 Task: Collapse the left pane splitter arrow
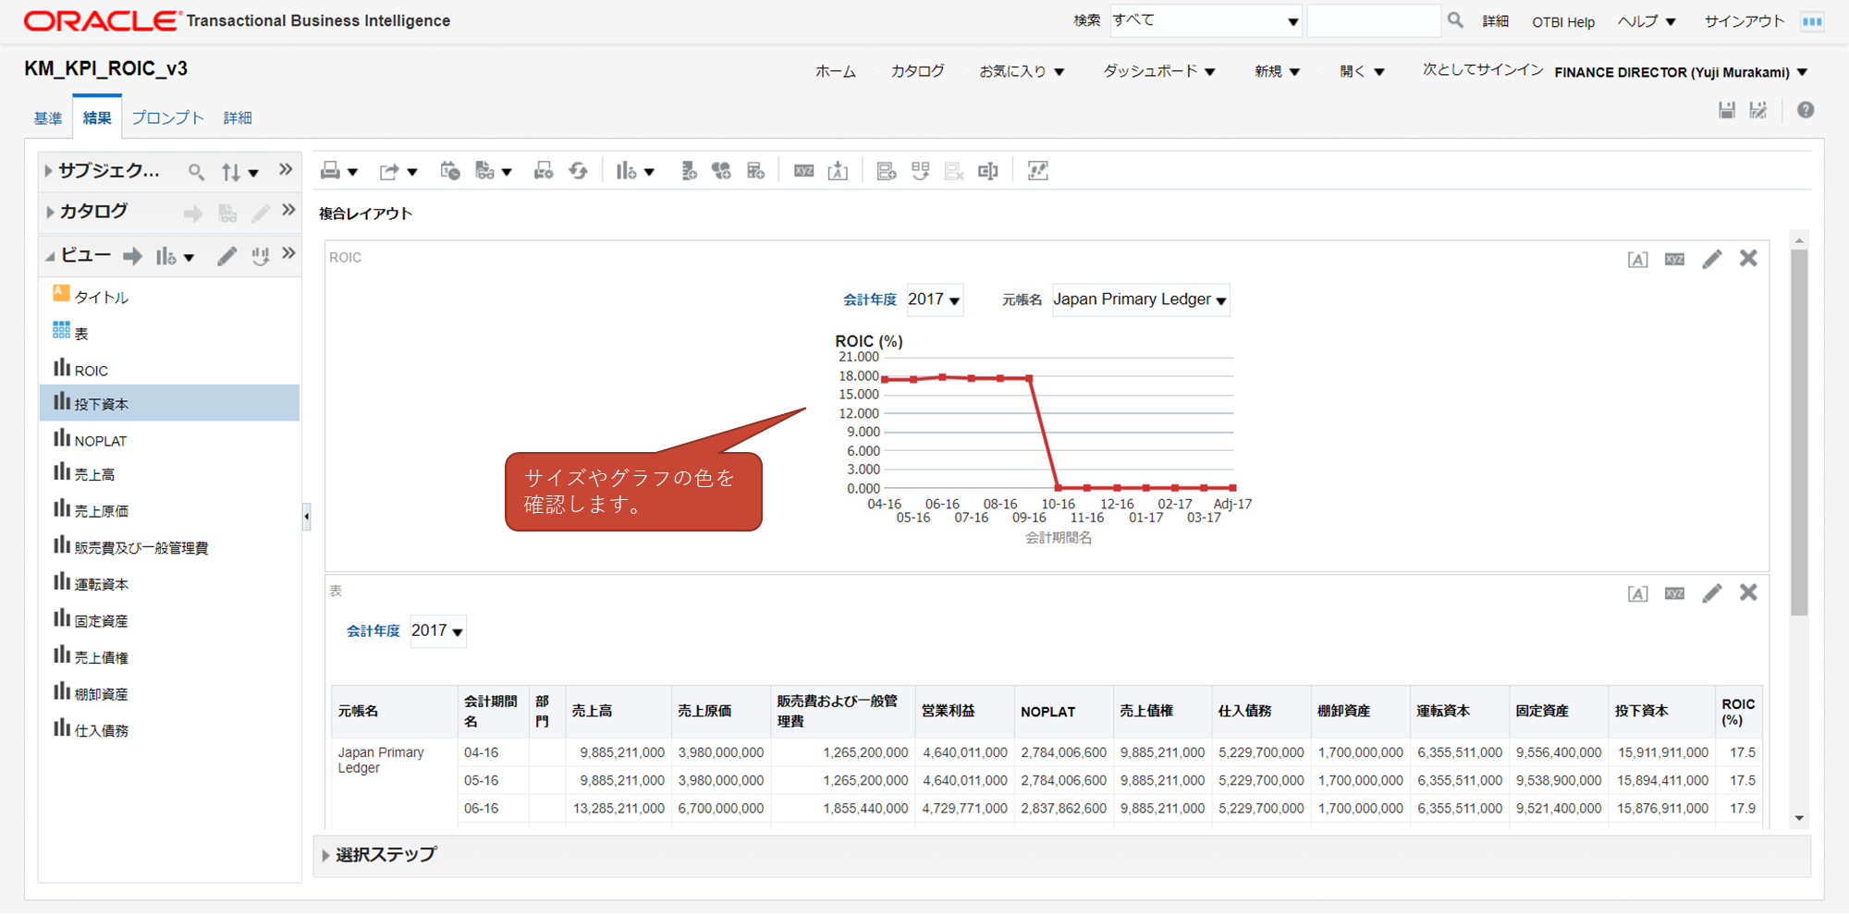coord(307,516)
